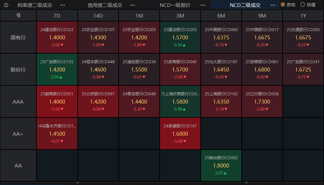Open the 25中国银行CD060 cell
This screenshot has width=324, height=185.
pos(221,37)
